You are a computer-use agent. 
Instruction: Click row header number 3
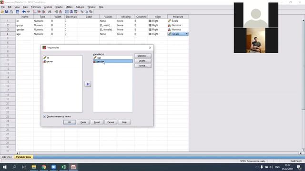pyautogui.click(x=8, y=29)
